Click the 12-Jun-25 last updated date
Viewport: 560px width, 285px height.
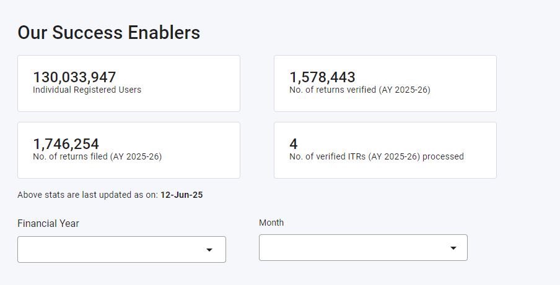[x=182, y=195]
